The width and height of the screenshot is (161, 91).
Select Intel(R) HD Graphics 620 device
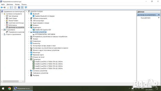(x=43, y=30)
